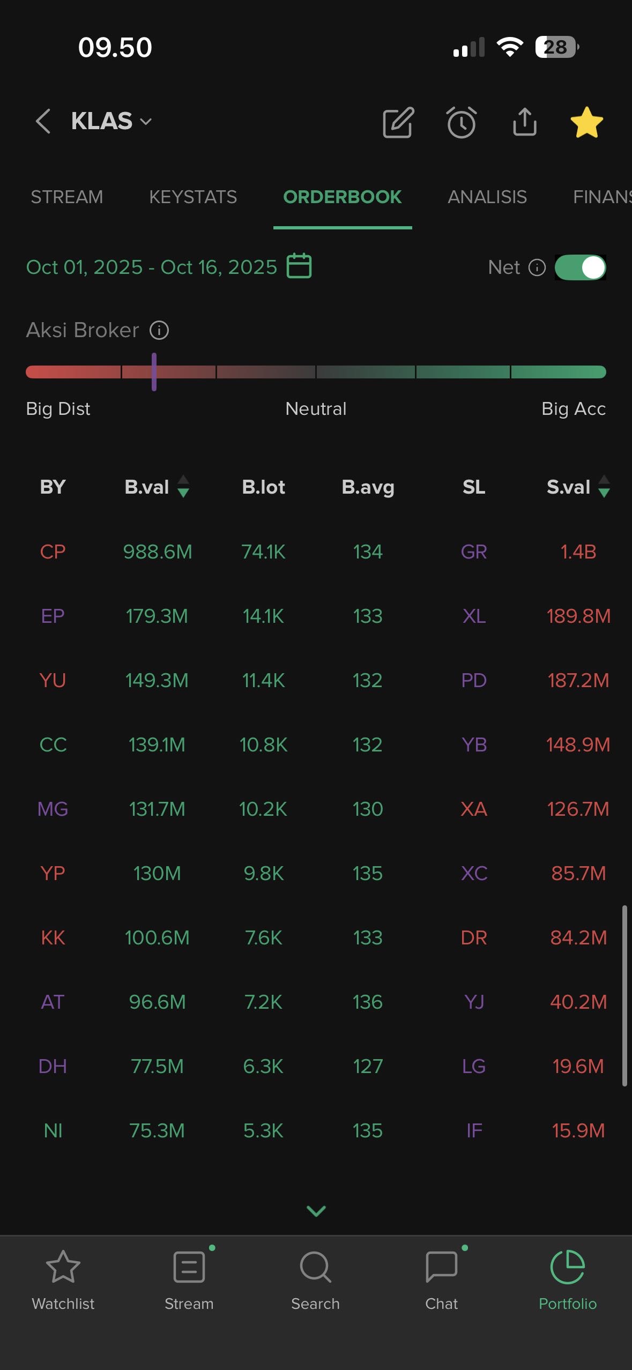Open date range Oct 01 - Oct 16 picker
632x1370 pixels.
point(152,267)
